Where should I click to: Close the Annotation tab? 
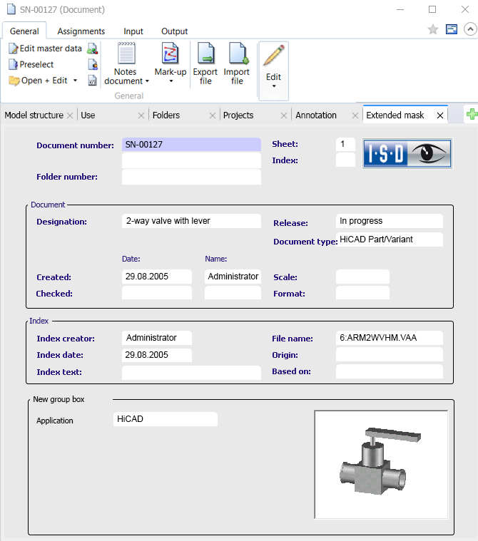355,115
